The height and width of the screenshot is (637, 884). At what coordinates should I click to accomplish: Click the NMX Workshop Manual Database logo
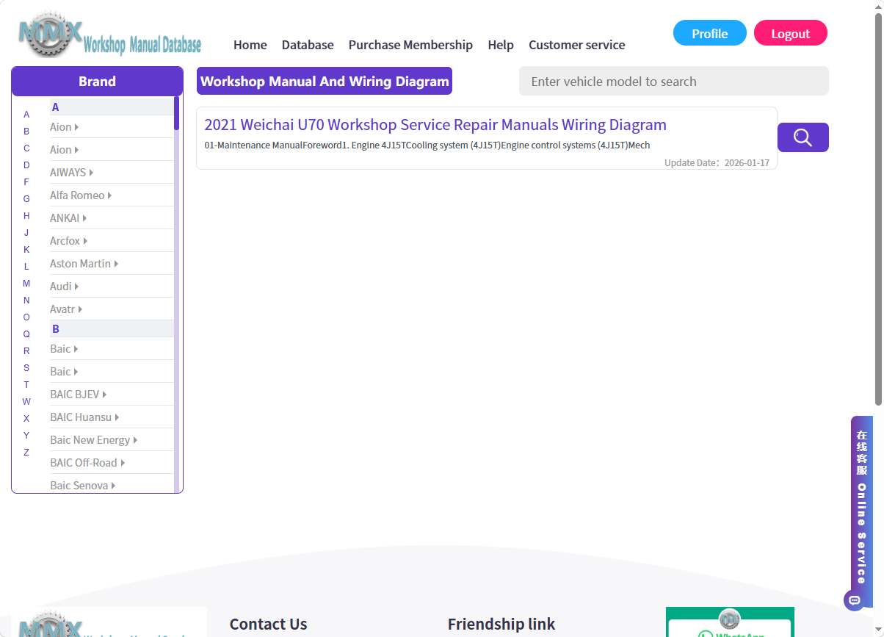[109, 35]
